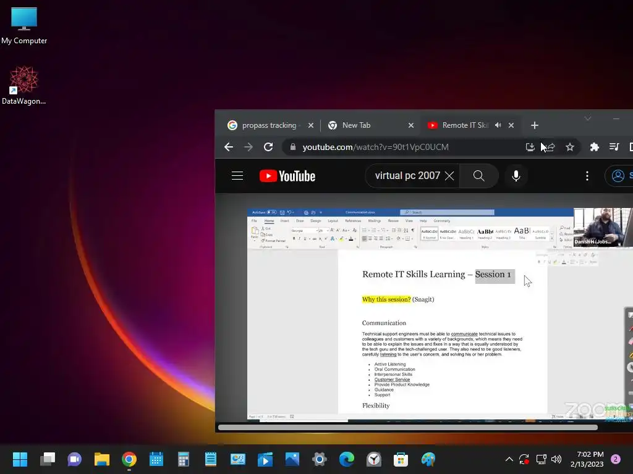
Task: Open Settings gear on the taskbar
Action: (320, 459)
